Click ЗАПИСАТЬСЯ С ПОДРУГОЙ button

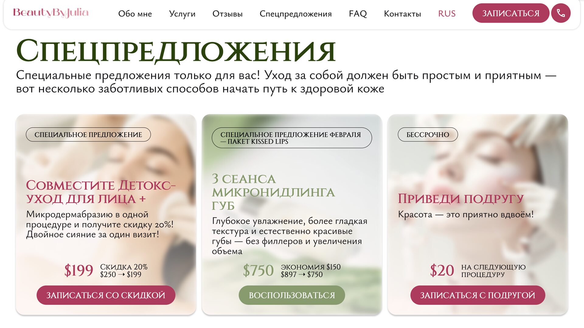click(478, 295)
